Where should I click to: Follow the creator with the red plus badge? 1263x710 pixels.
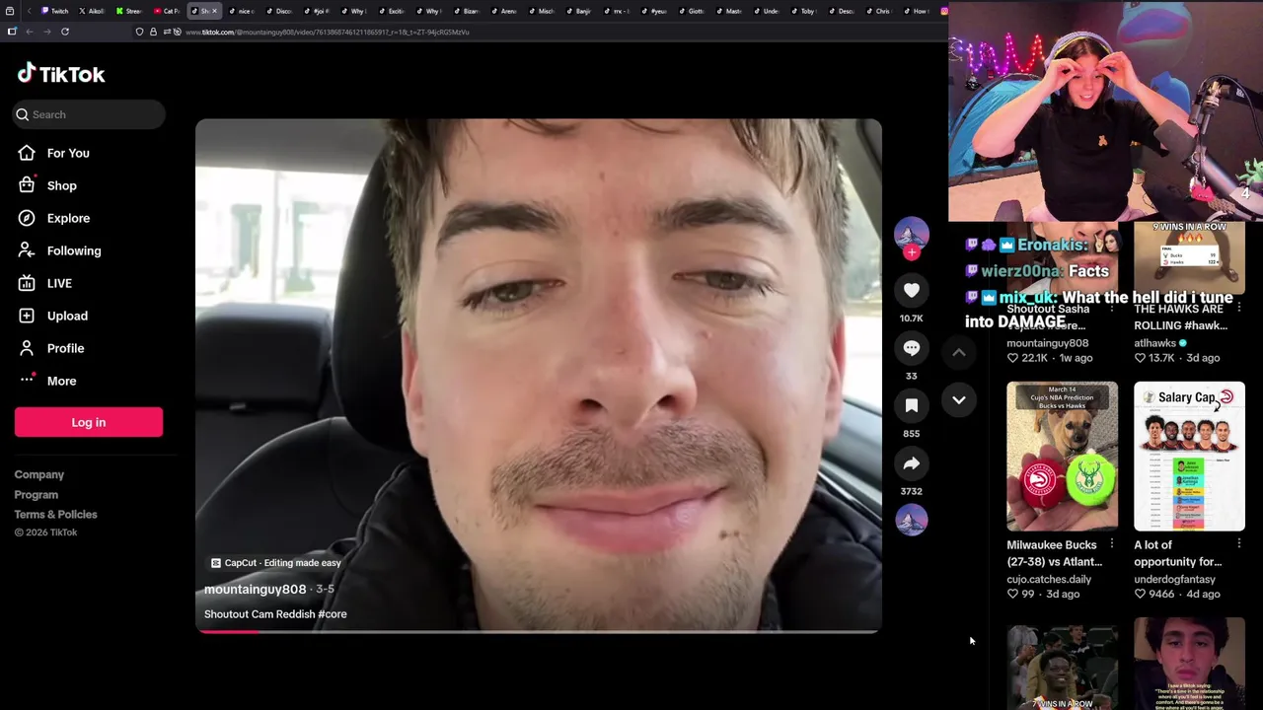912,252
